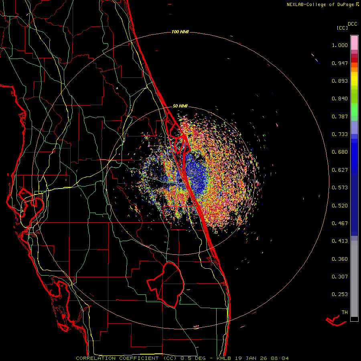
Task: Click the [CC] units label
Action: coord(342,28)
